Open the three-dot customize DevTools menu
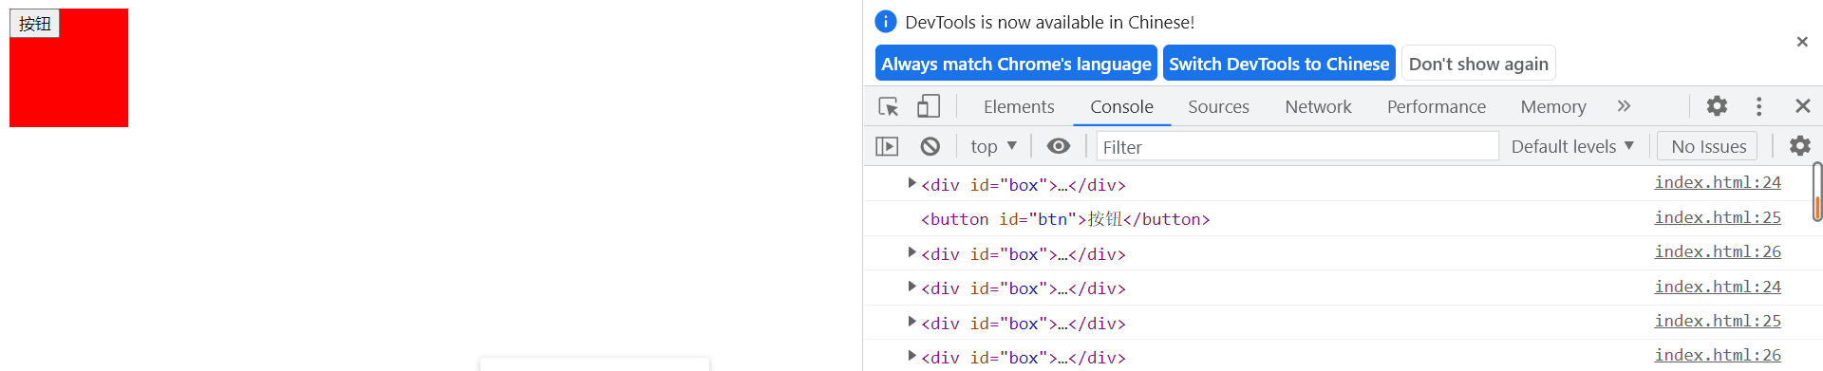 (x=1758, y=106)
